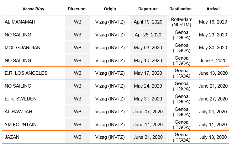Select the June 7, 2020 arrival cell
The image size is (232, 151).
click(213, 61)
